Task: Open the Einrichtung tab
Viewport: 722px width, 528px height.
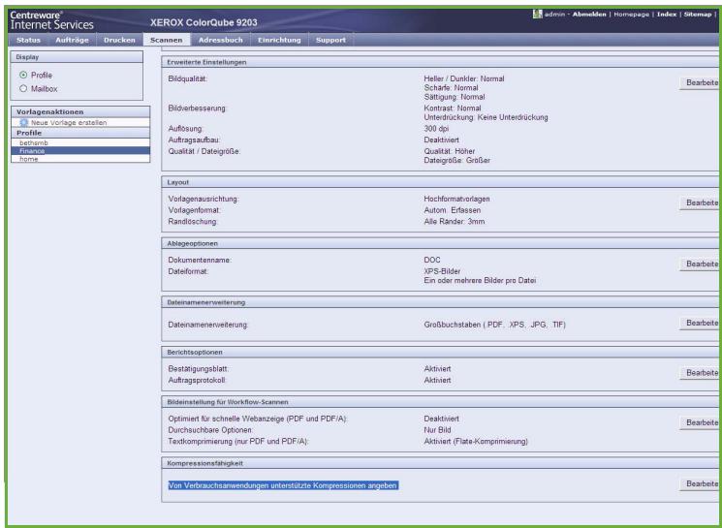Action: click(279, 40)
